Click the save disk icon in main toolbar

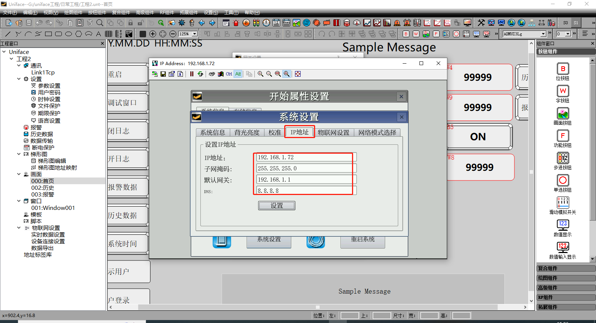coord(29,23)
